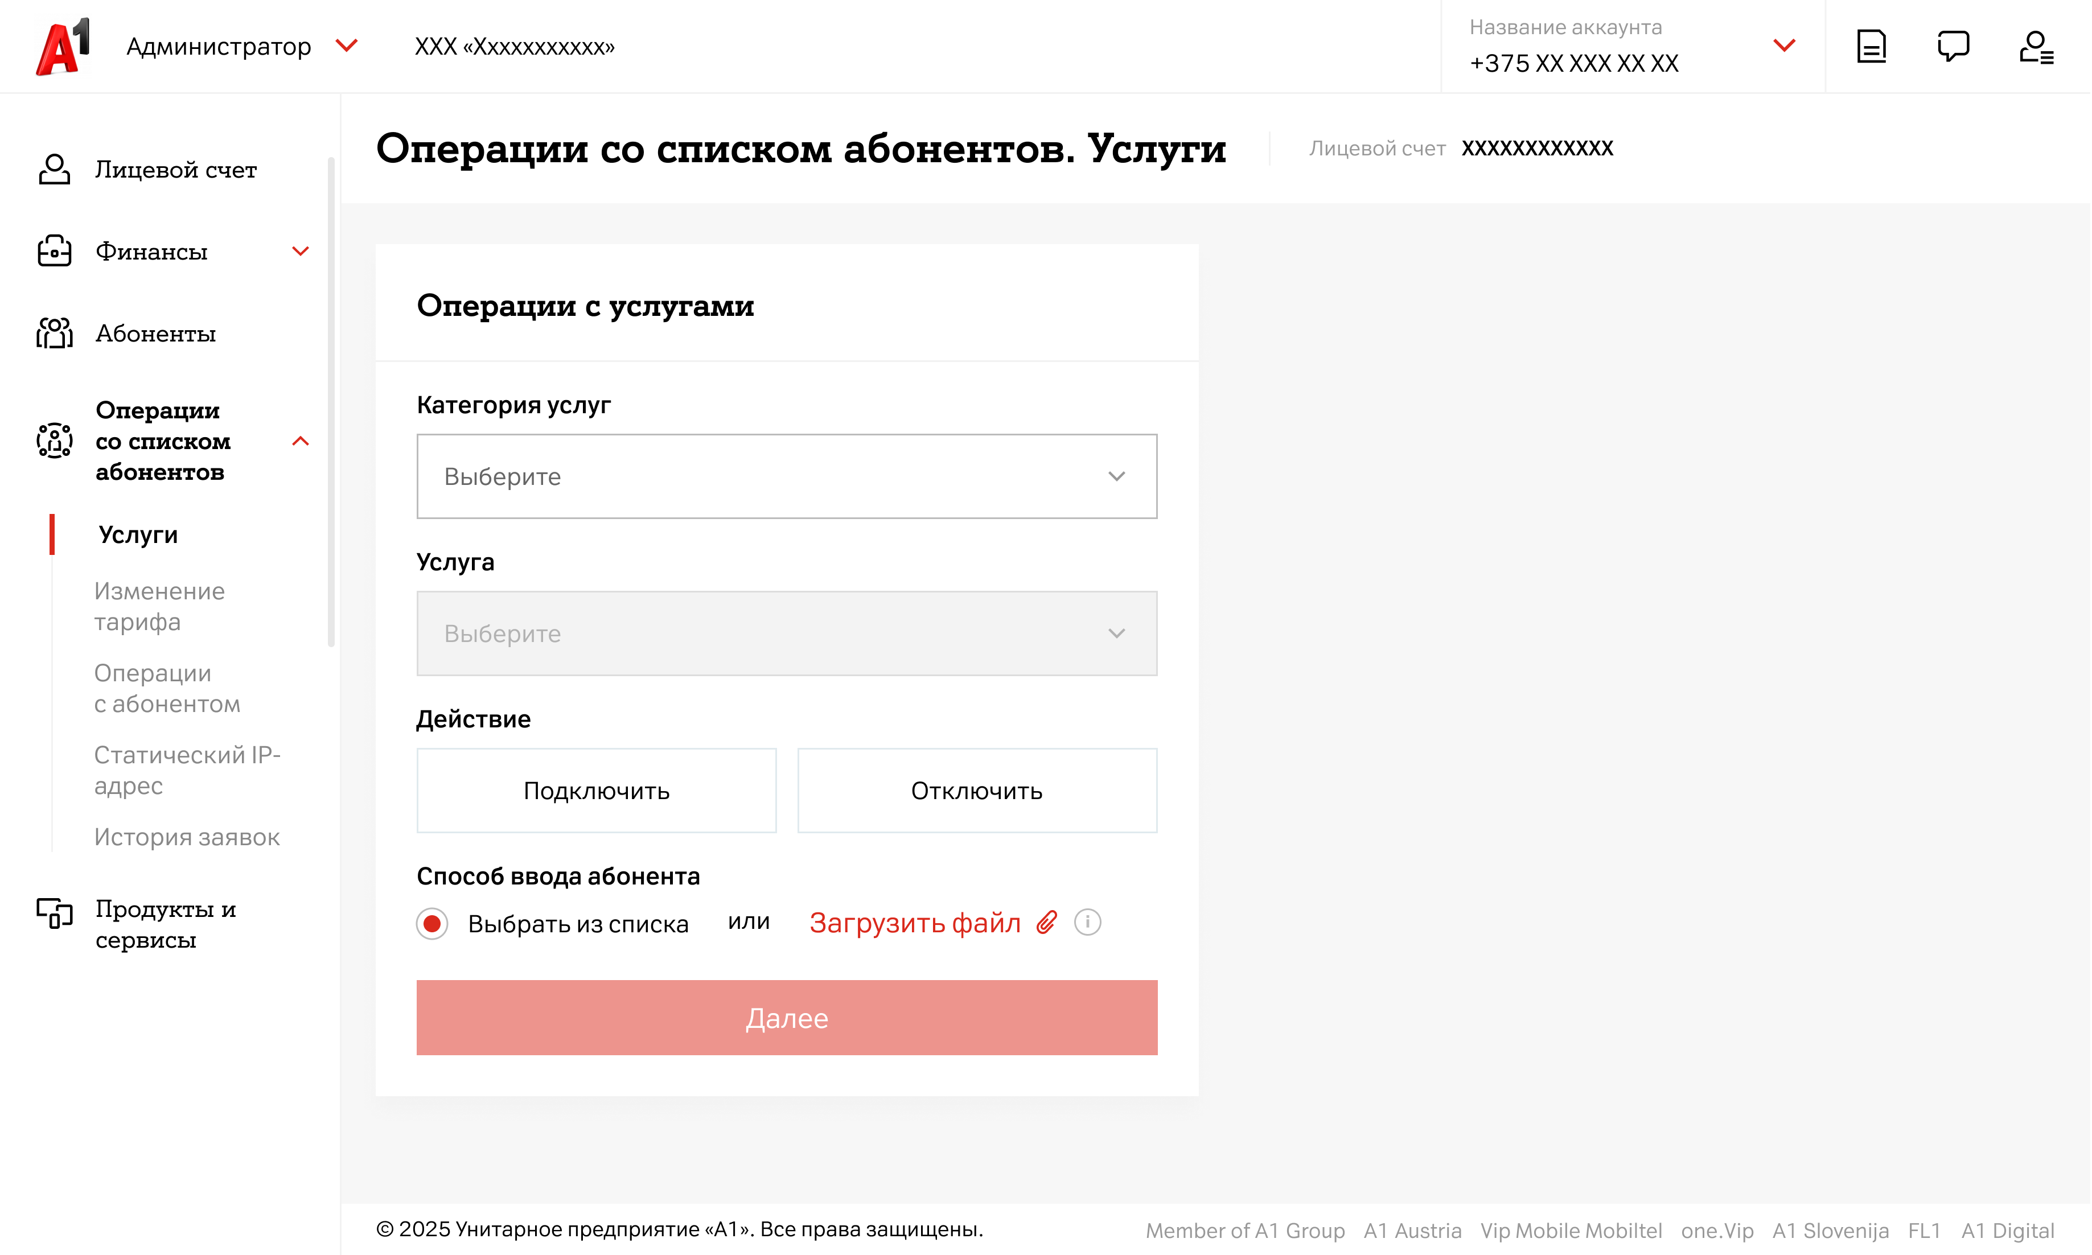2092x1255 pixels.
Task: Click the Загрузить файл link
Action: tap(915, 923)
